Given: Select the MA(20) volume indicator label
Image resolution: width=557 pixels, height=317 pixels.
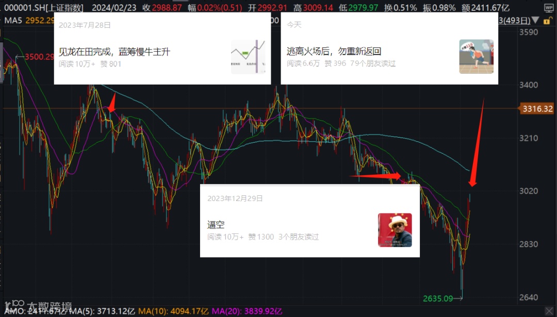Looking at the screenshot, I should [247, 312].
